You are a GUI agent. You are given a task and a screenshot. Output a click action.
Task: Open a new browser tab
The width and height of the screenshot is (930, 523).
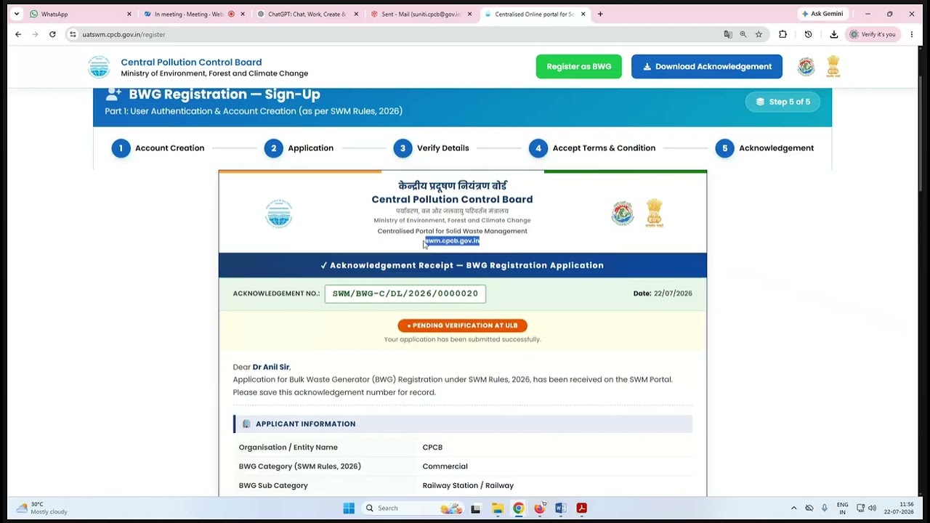[600, 14]
